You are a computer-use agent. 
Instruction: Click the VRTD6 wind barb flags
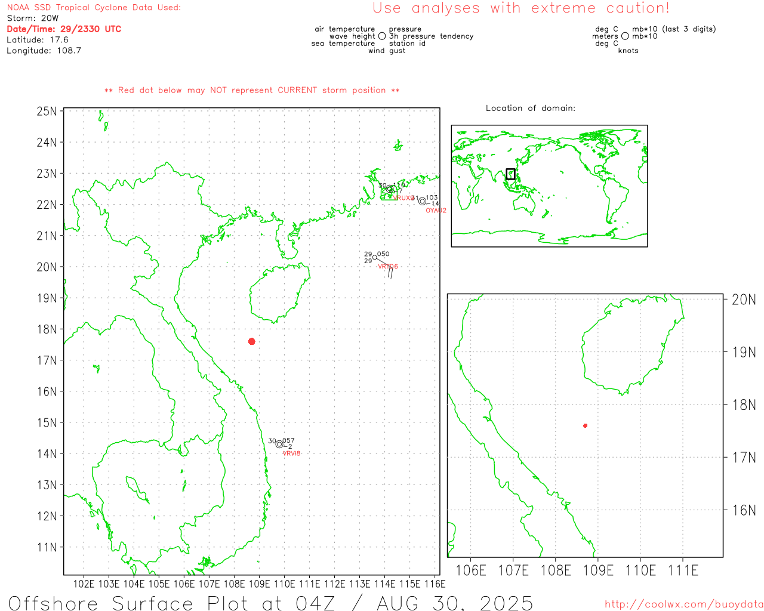point(390,273)
